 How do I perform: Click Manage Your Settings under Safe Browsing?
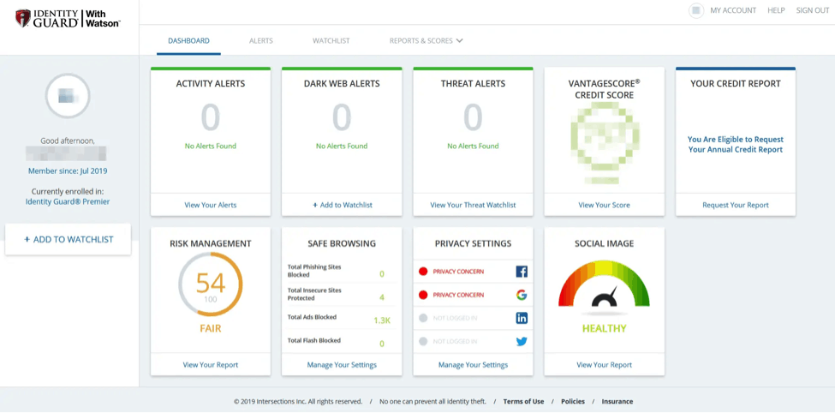click(x=342, y=365)
